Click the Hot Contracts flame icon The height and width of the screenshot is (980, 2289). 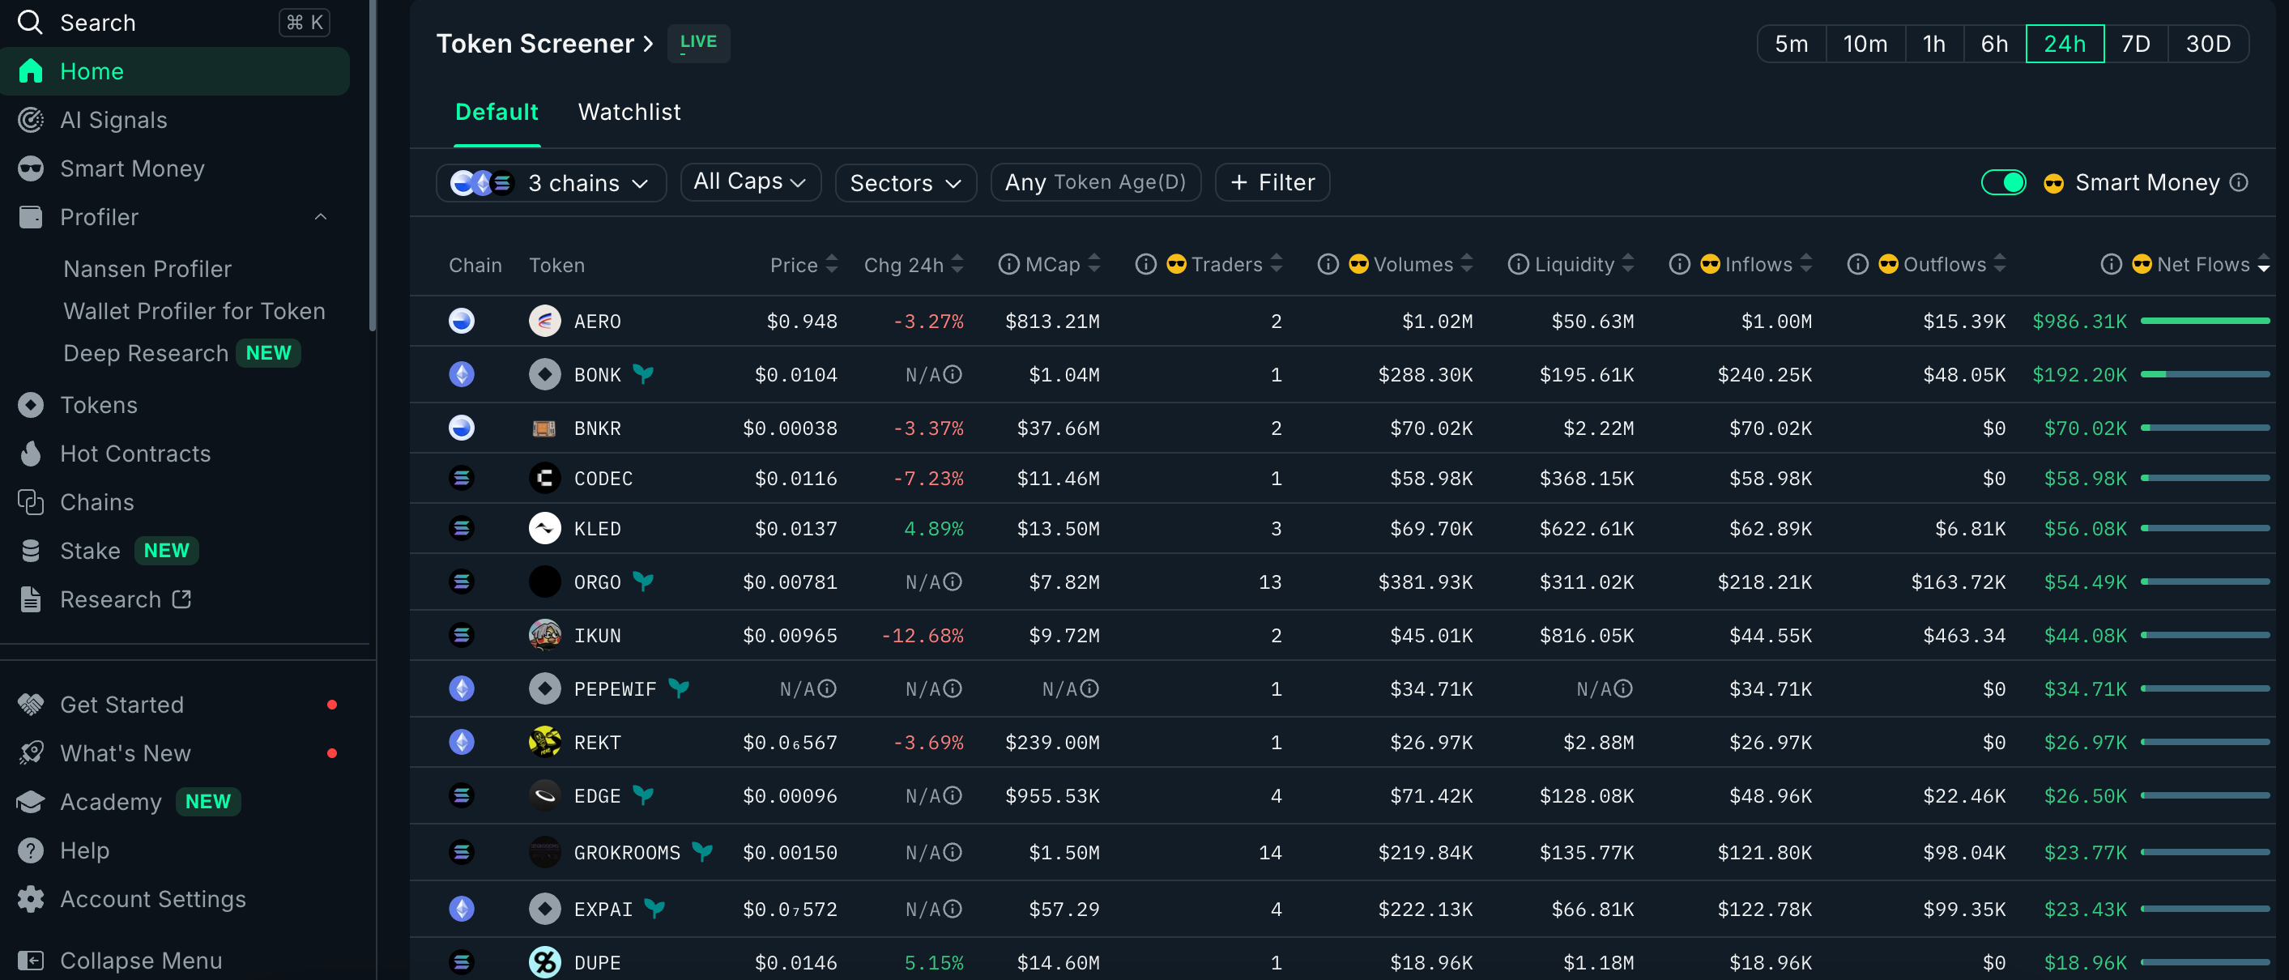tap(31, 454)
